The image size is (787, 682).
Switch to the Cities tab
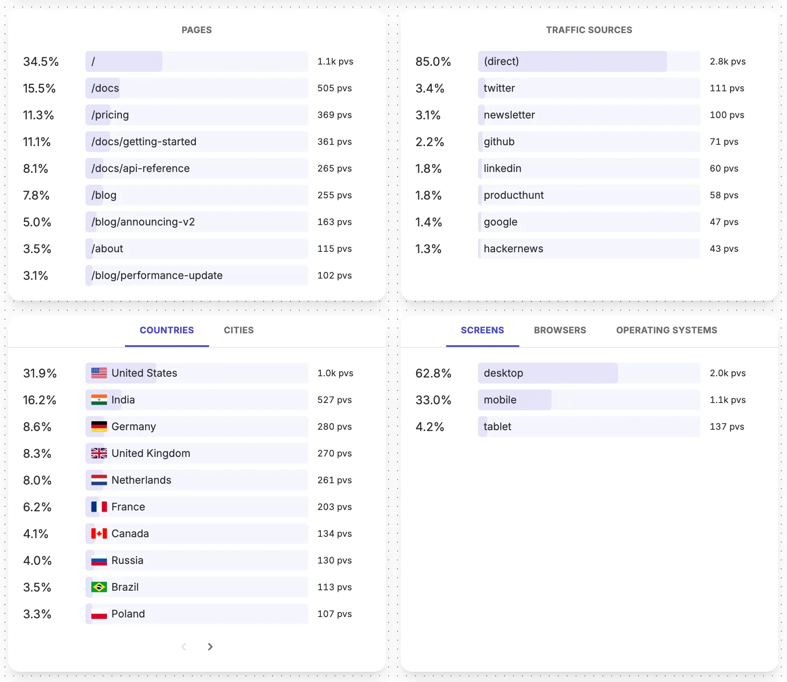tap(238, 330)
